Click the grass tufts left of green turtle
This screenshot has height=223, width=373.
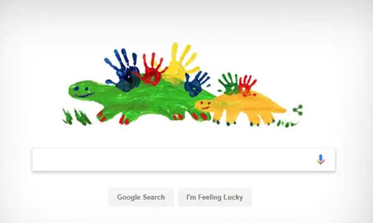pos(76,117)
